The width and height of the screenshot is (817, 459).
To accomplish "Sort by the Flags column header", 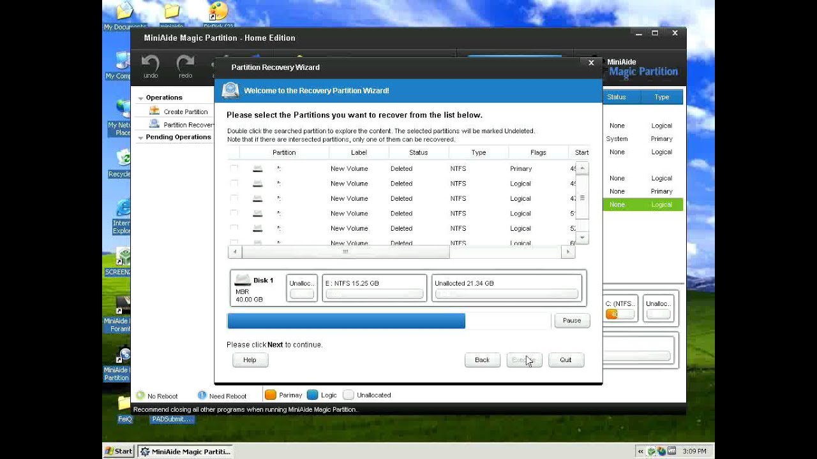I will [538, 152].
